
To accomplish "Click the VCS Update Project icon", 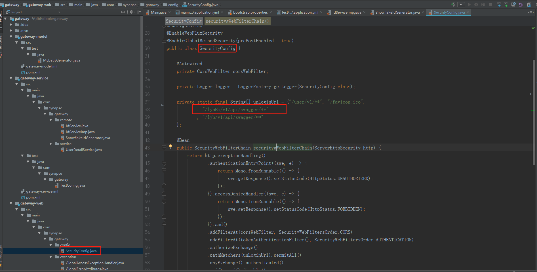I will tap(499, 5).
